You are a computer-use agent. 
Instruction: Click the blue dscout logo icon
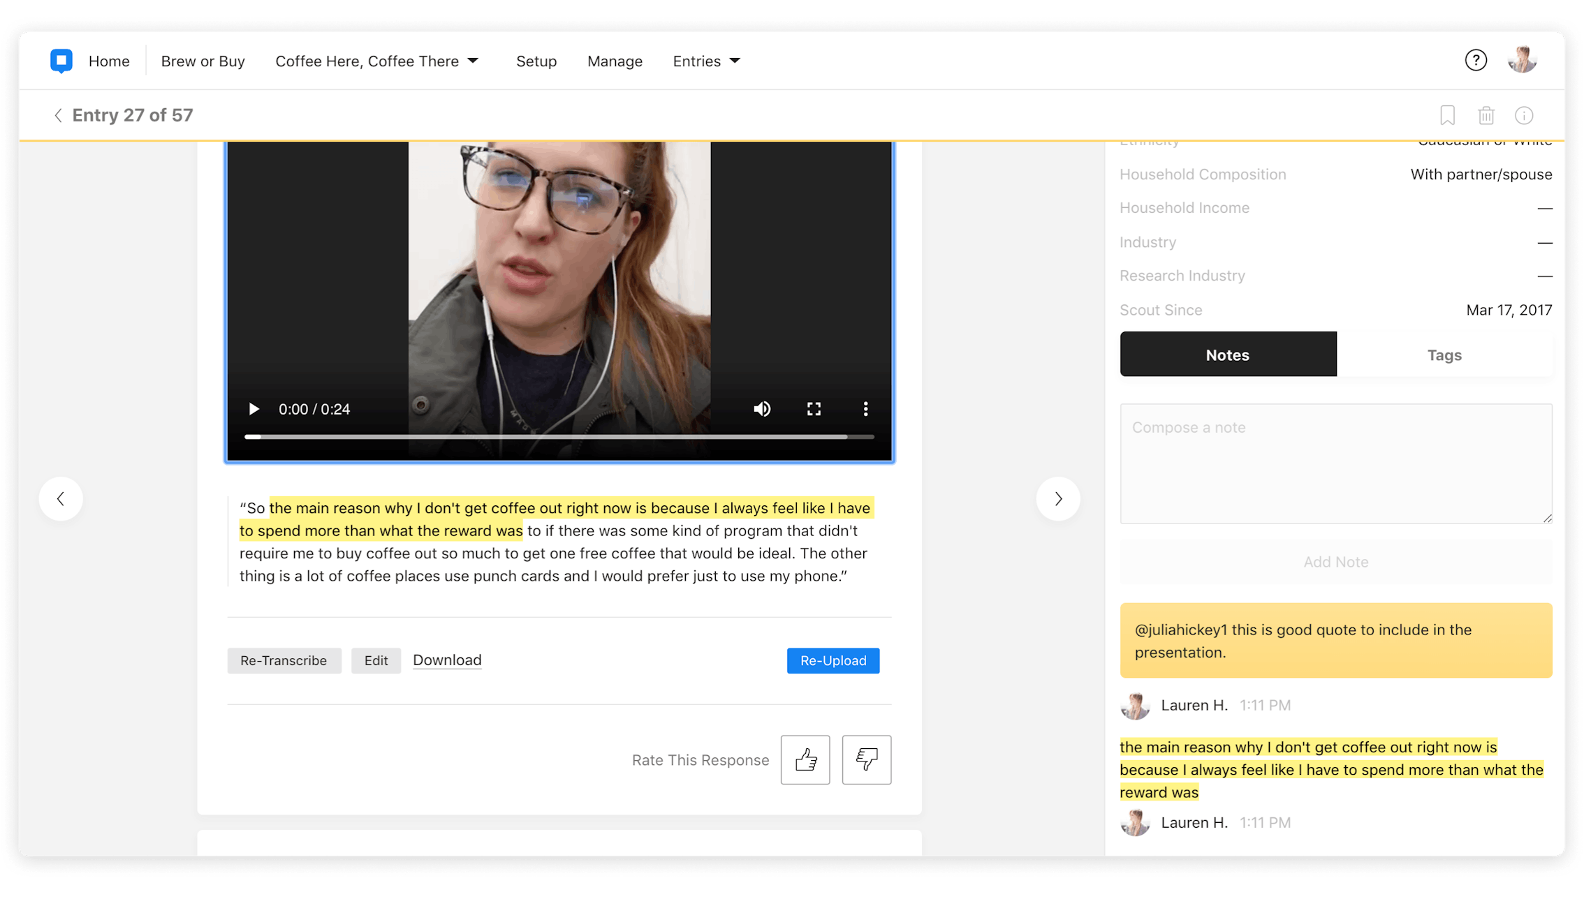coord(61,61)
